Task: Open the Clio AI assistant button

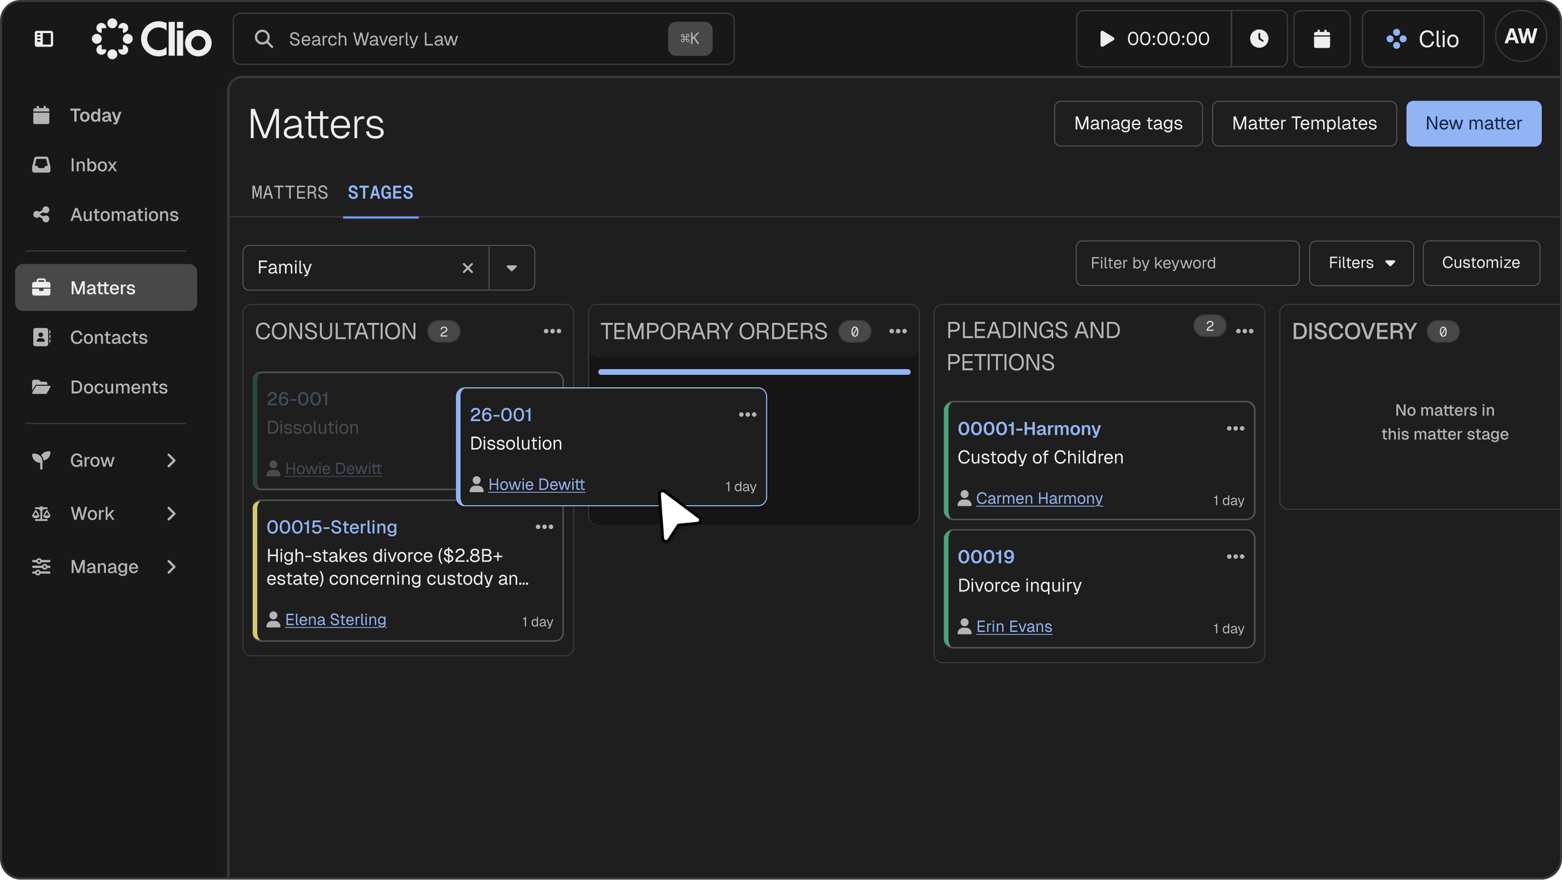Action: point(1423,39)
